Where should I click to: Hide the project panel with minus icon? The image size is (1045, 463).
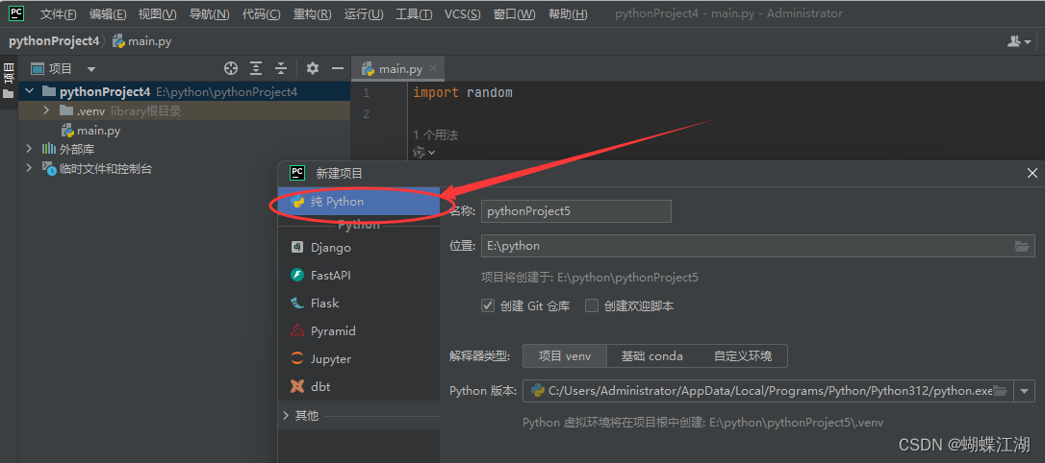point(338,68)
